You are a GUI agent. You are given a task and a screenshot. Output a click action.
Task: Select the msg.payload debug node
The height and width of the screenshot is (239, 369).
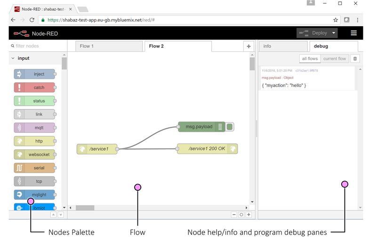point(201,127)
